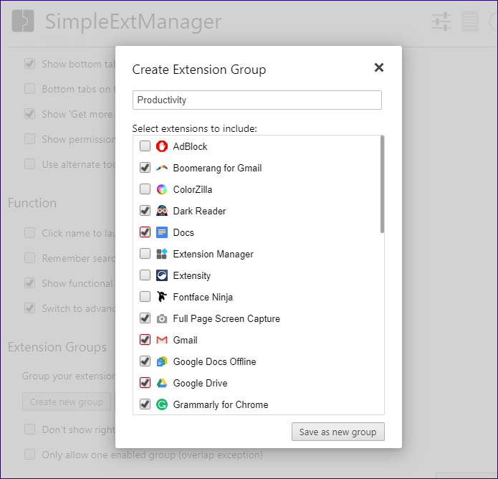
Task: Click the blue Docs icon
Action: (x=162, y=232)
